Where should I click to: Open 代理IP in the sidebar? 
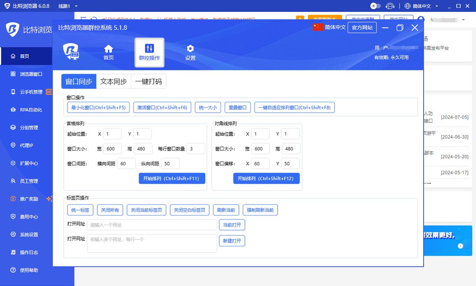[26, 145]
